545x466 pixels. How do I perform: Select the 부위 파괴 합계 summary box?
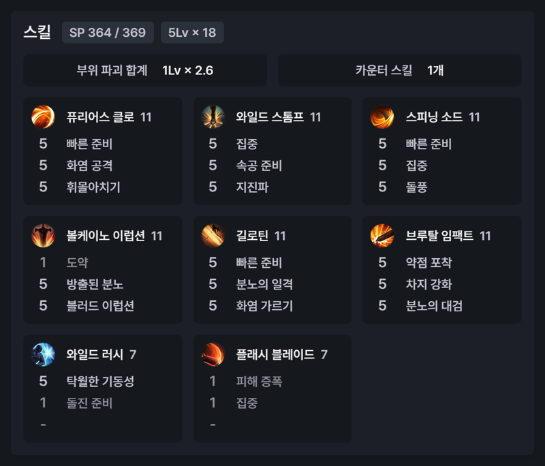click(145, 70)
